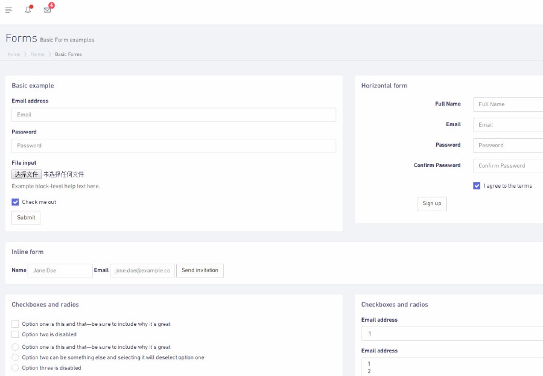
Task: Focus the Password field in Basic example
Action: click(x=174, y=146)
